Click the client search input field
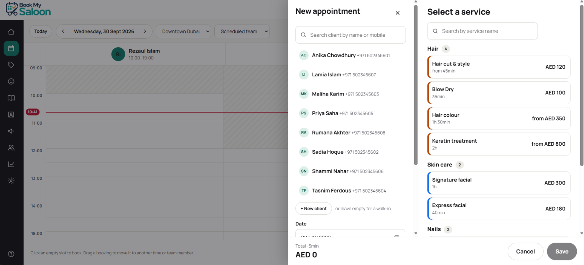584x265 pixels. click(350, 35)
